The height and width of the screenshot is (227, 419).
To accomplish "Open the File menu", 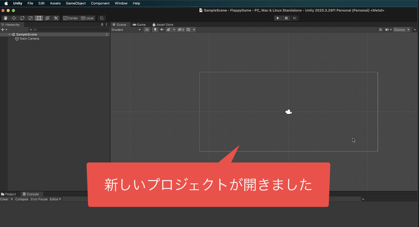I will click(x=30, y=3).
